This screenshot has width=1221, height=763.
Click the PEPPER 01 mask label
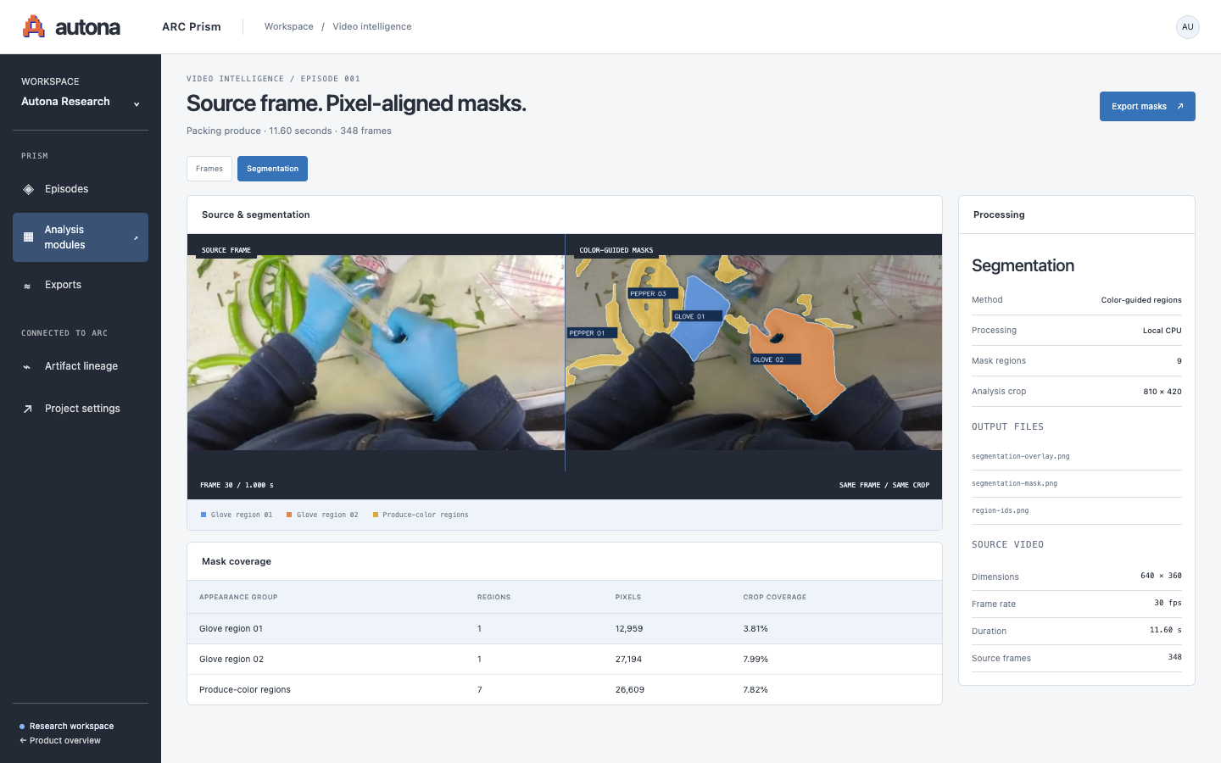[x=590, y=333]
